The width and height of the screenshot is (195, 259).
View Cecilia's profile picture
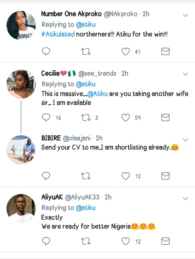tap(21, 84)
